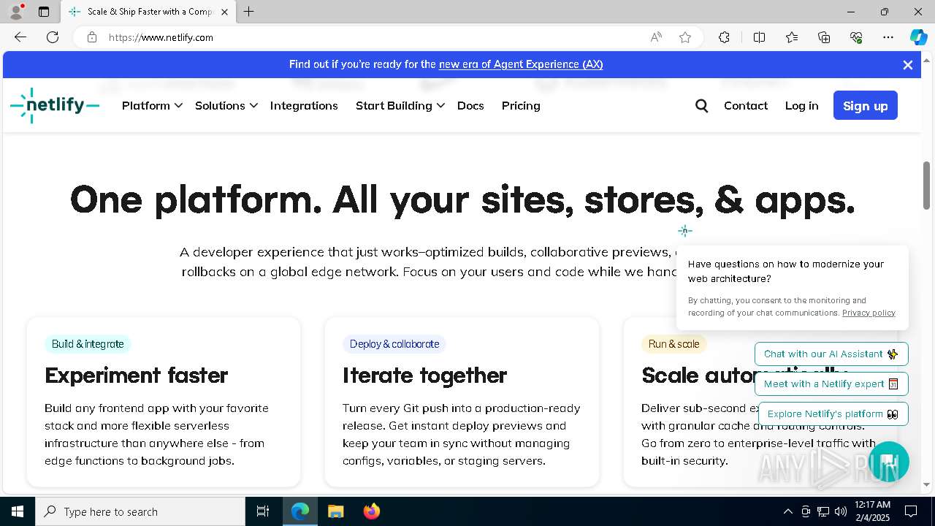Click the Build & integrate tag
935x526 pixels.
(88, 344)
